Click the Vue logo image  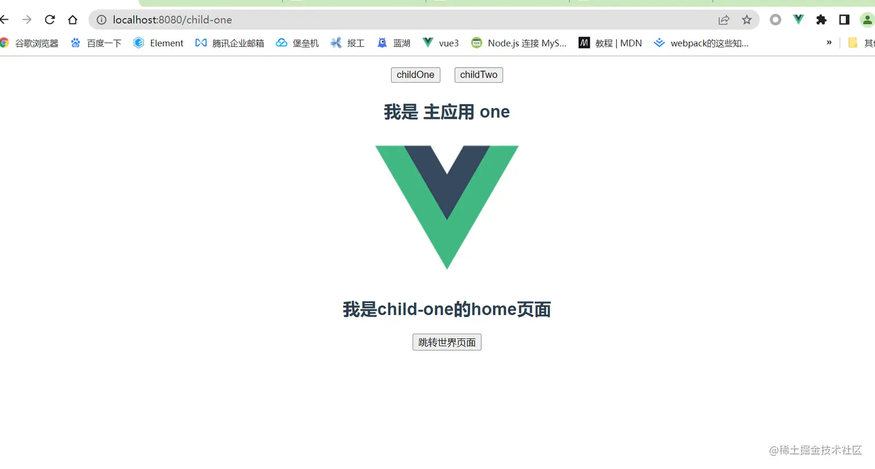click(x=447, y=207)
